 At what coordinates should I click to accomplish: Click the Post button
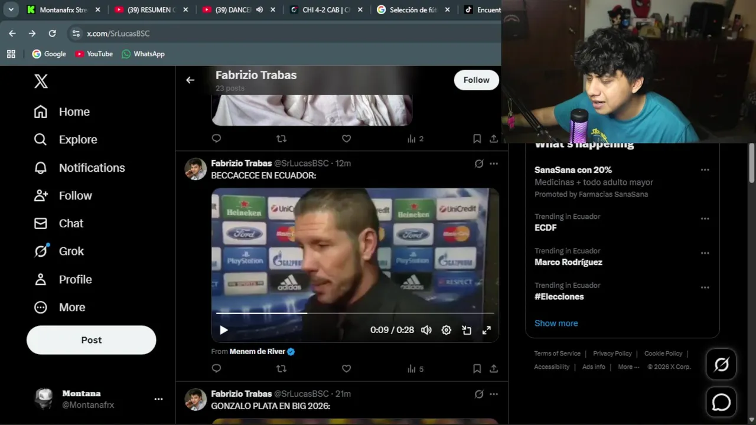click(x=92, y=340)
